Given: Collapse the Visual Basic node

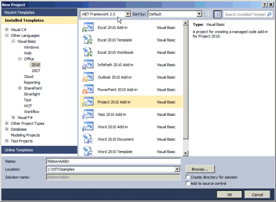Looking at the screenshot, I should point(13,41).
